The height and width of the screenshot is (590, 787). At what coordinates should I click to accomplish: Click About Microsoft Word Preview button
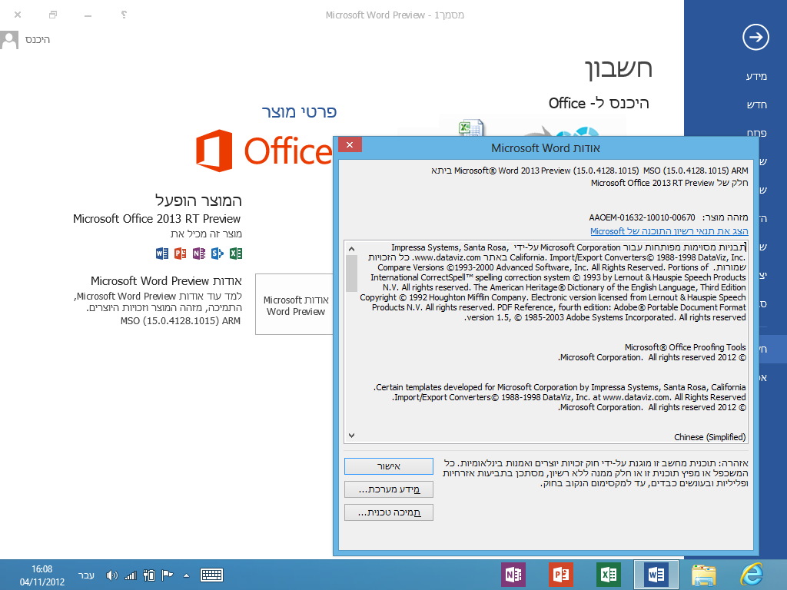pyautogui.click(x=296, y=304)
